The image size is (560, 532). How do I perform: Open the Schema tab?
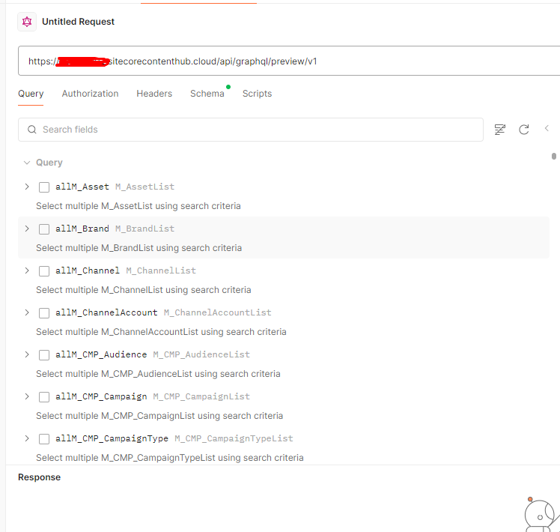point(207,94)
